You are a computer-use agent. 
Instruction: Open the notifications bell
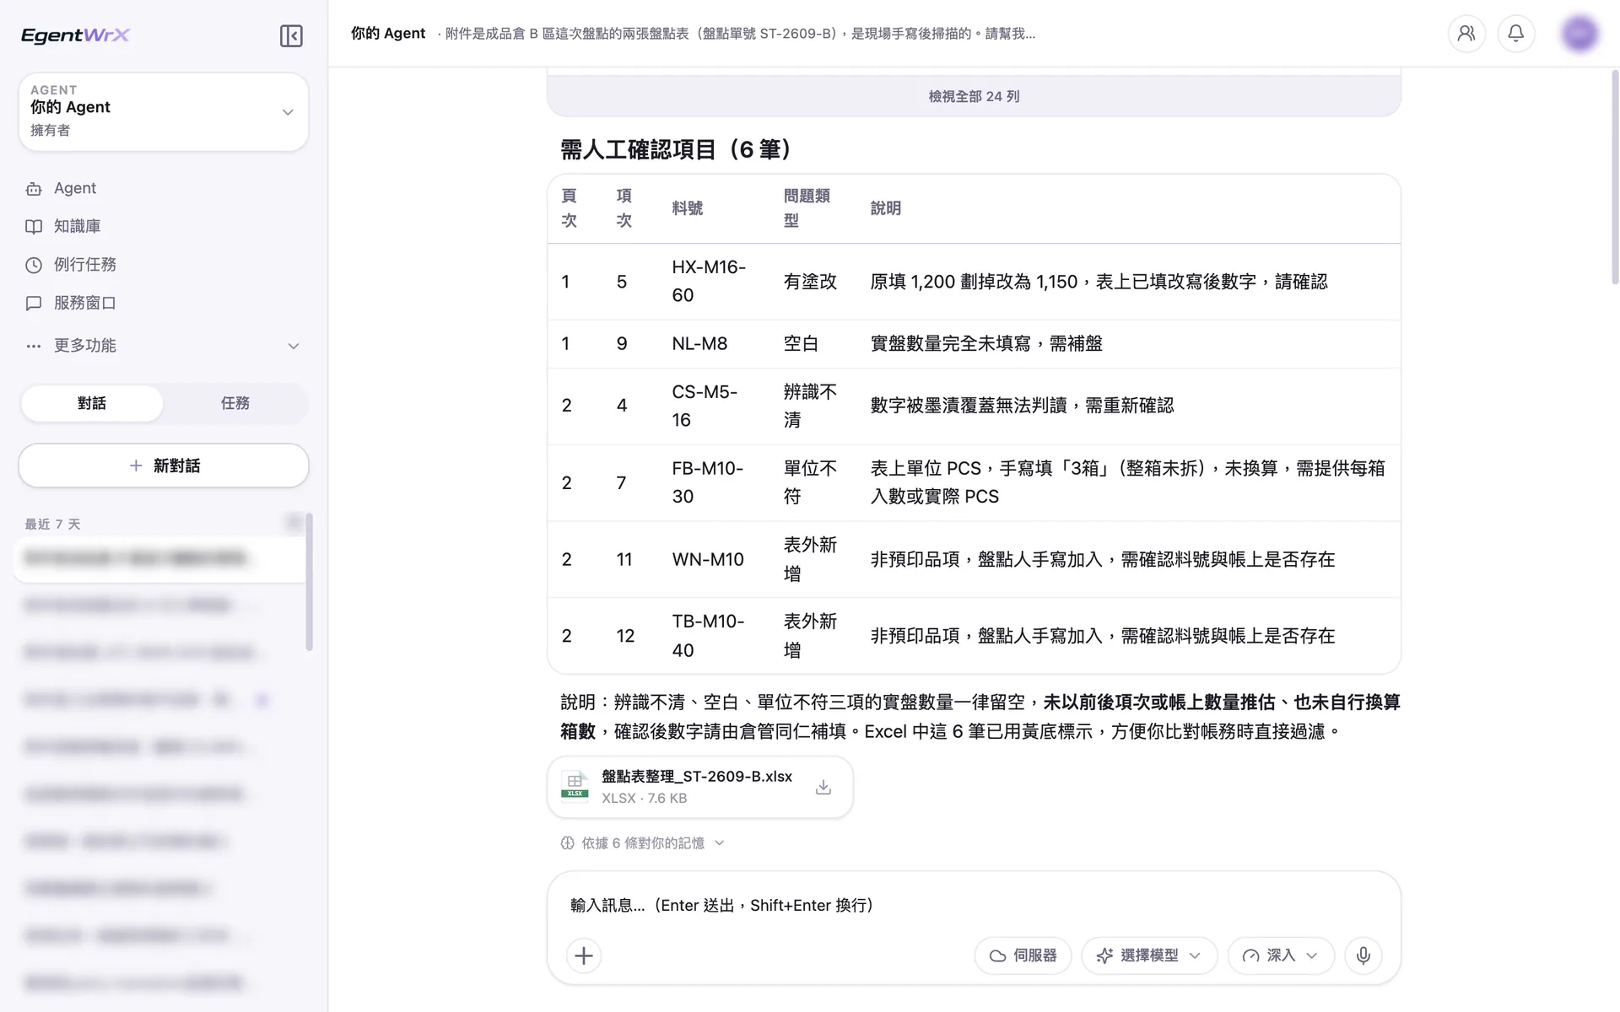tap(1516, 34)
